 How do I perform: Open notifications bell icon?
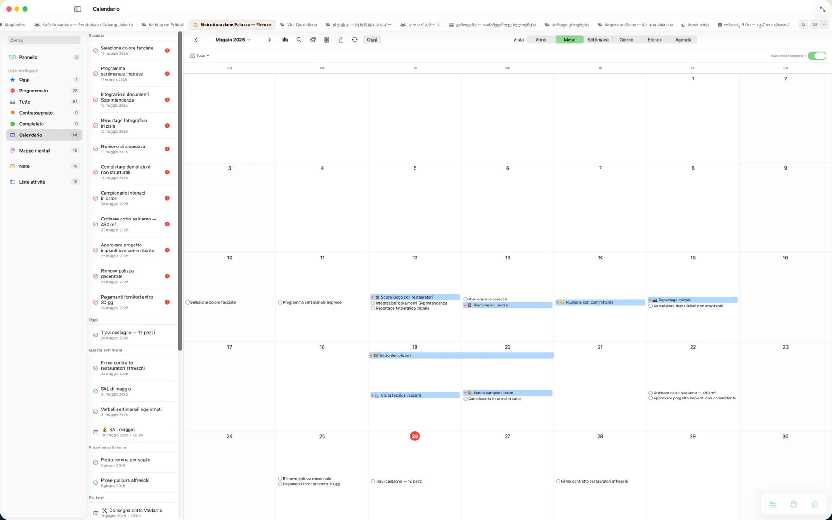tap(803, 25)
